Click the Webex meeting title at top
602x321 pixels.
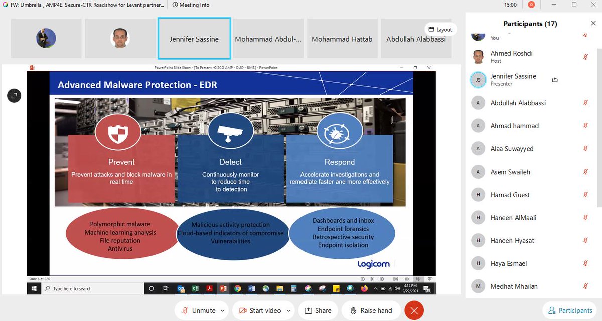tap(86, 5)
